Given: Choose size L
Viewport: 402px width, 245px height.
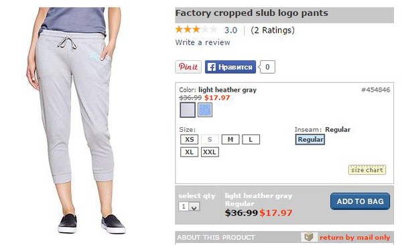Looking at the screenshot, I should coord(251,139).
